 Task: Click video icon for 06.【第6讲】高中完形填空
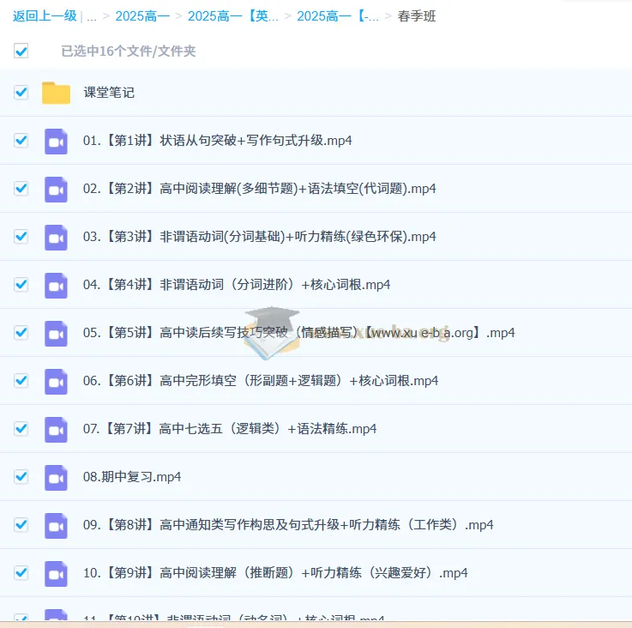pyautogui.click(x=56, y=381)
